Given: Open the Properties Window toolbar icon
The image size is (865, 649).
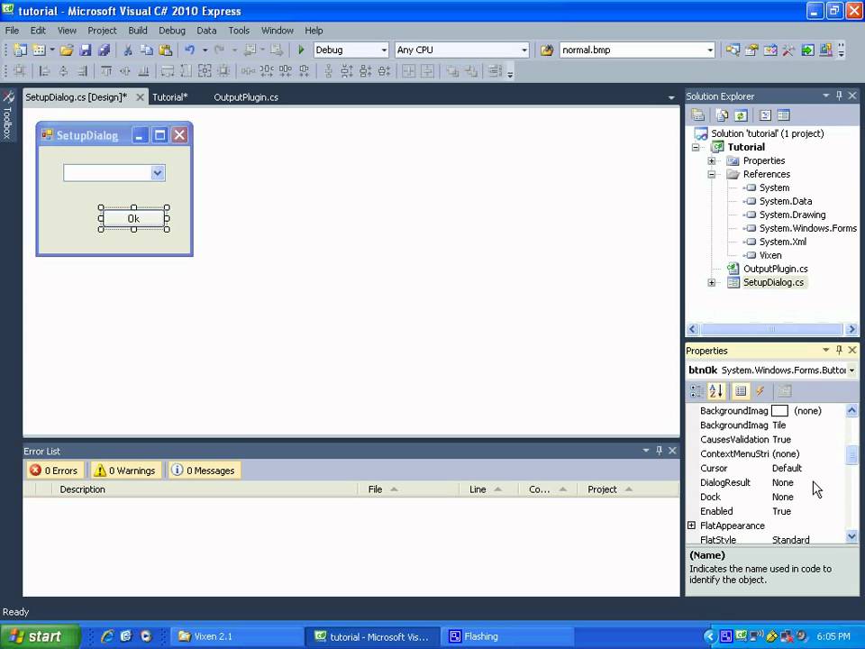Looking at the screenshot, I should (x=751, y=50).
